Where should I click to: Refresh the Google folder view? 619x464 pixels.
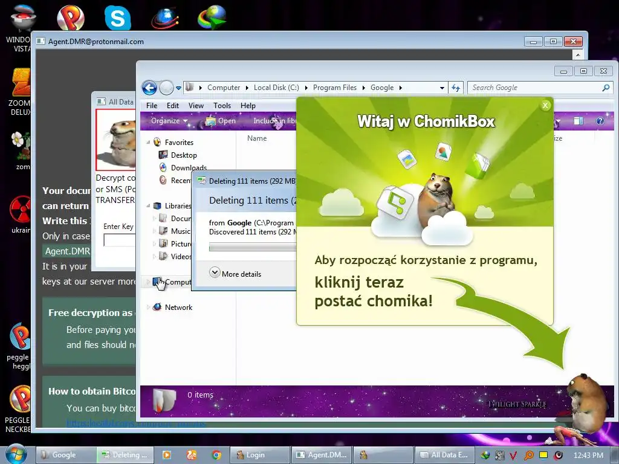coord(456,88)
